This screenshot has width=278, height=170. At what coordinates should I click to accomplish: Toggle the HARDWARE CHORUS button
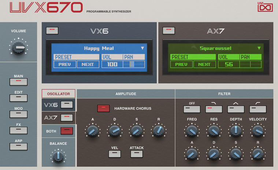[103, 109]
